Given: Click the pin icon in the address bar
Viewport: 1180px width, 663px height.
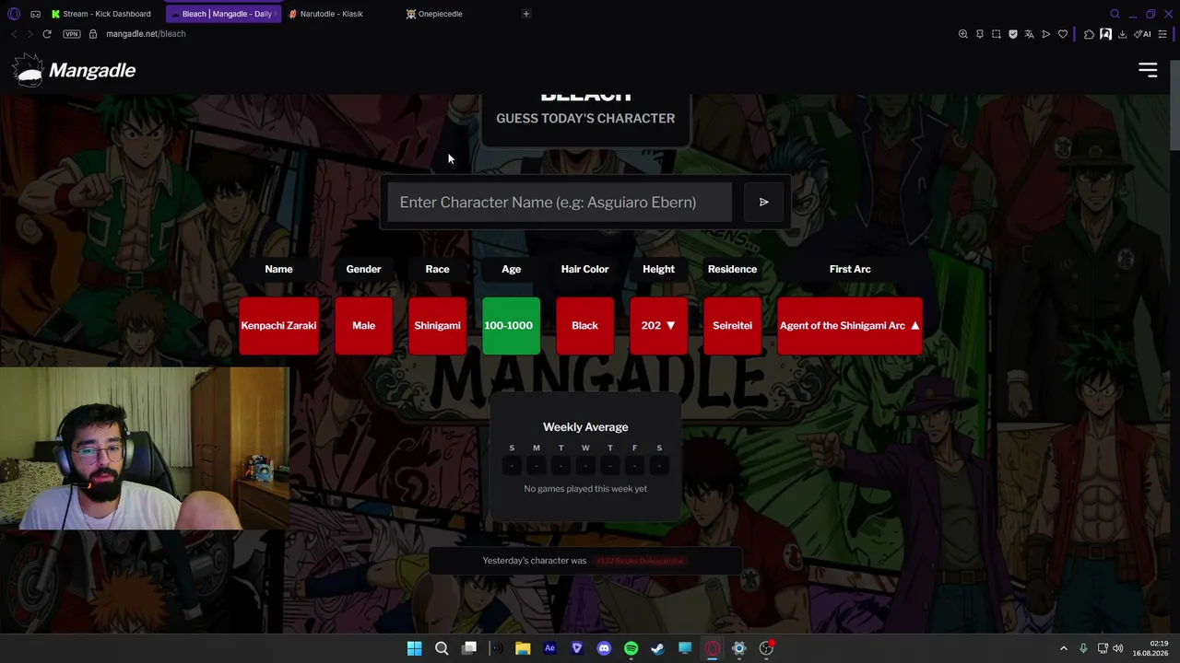Looking at the screenshot, I should click(x=980, y=34).
